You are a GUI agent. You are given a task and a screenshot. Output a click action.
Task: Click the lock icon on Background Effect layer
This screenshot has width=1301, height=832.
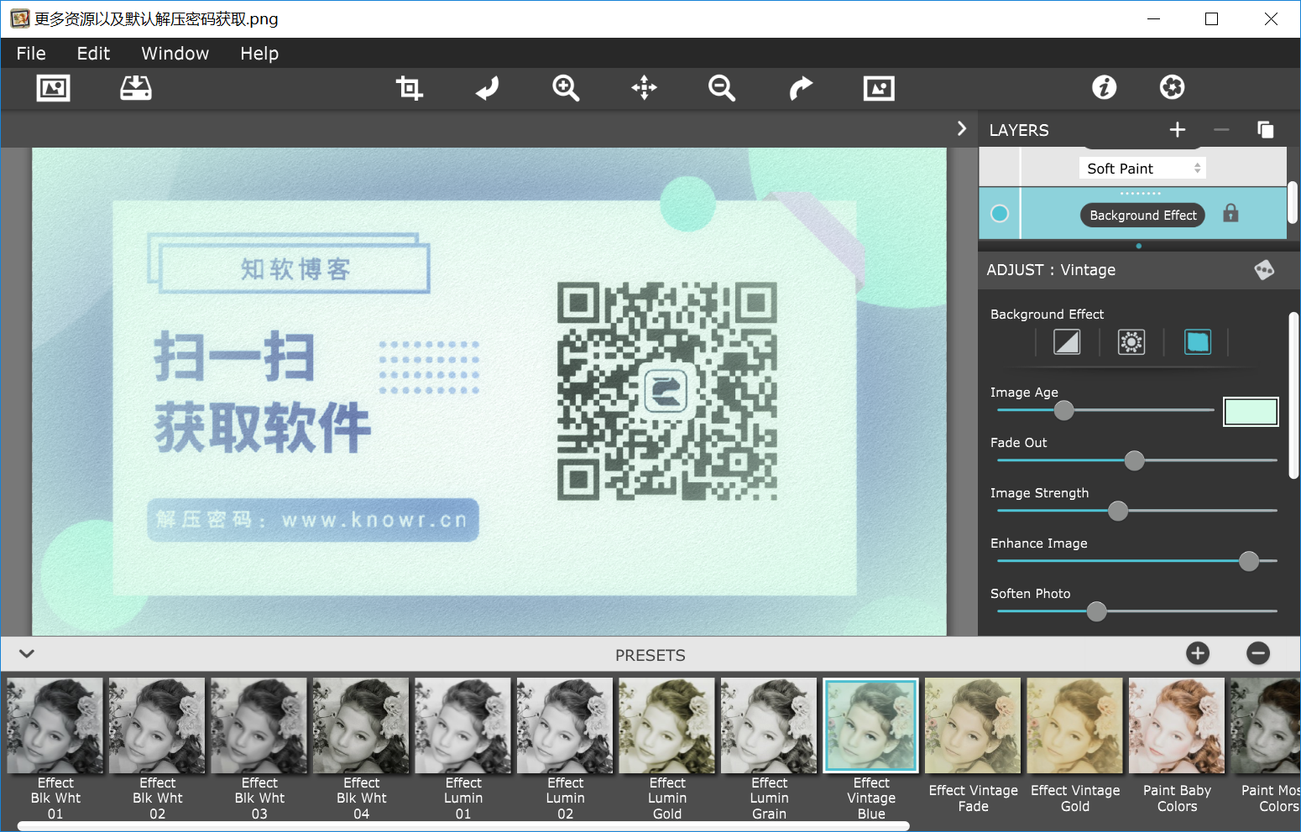point(1230,213)
